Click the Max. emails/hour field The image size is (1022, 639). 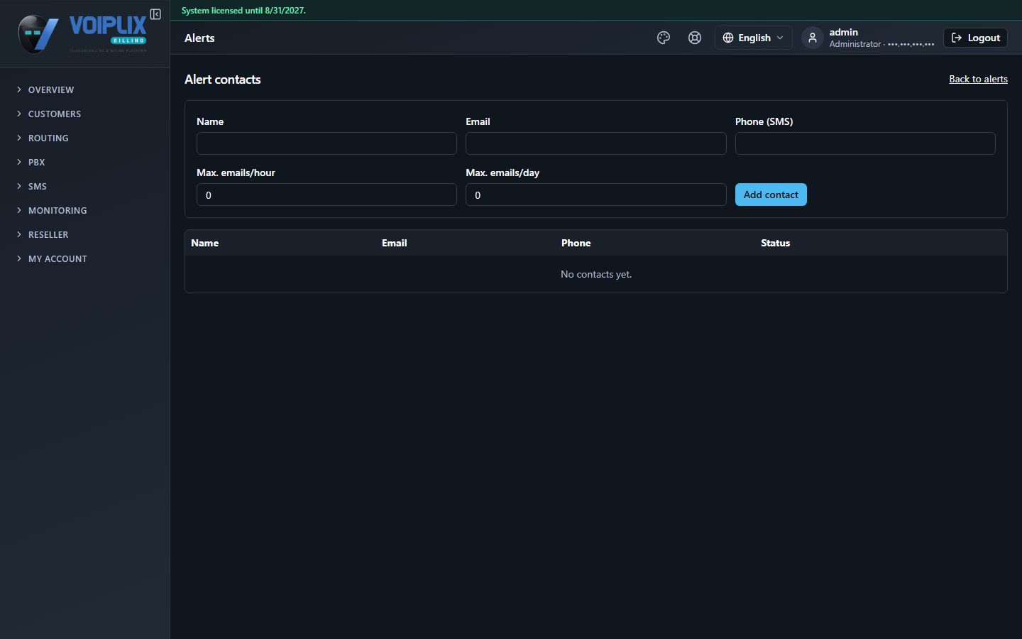point(326,195)
